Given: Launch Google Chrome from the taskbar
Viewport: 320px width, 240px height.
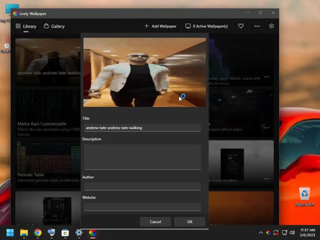Looking at the screenshot, I should (x=38, y=232).
